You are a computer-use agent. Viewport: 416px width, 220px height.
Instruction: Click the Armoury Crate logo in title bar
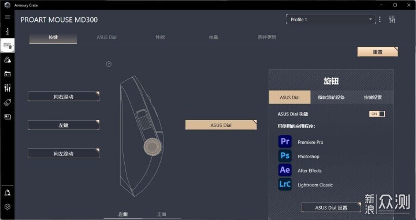pyautogui.click(x=8, y=5)
